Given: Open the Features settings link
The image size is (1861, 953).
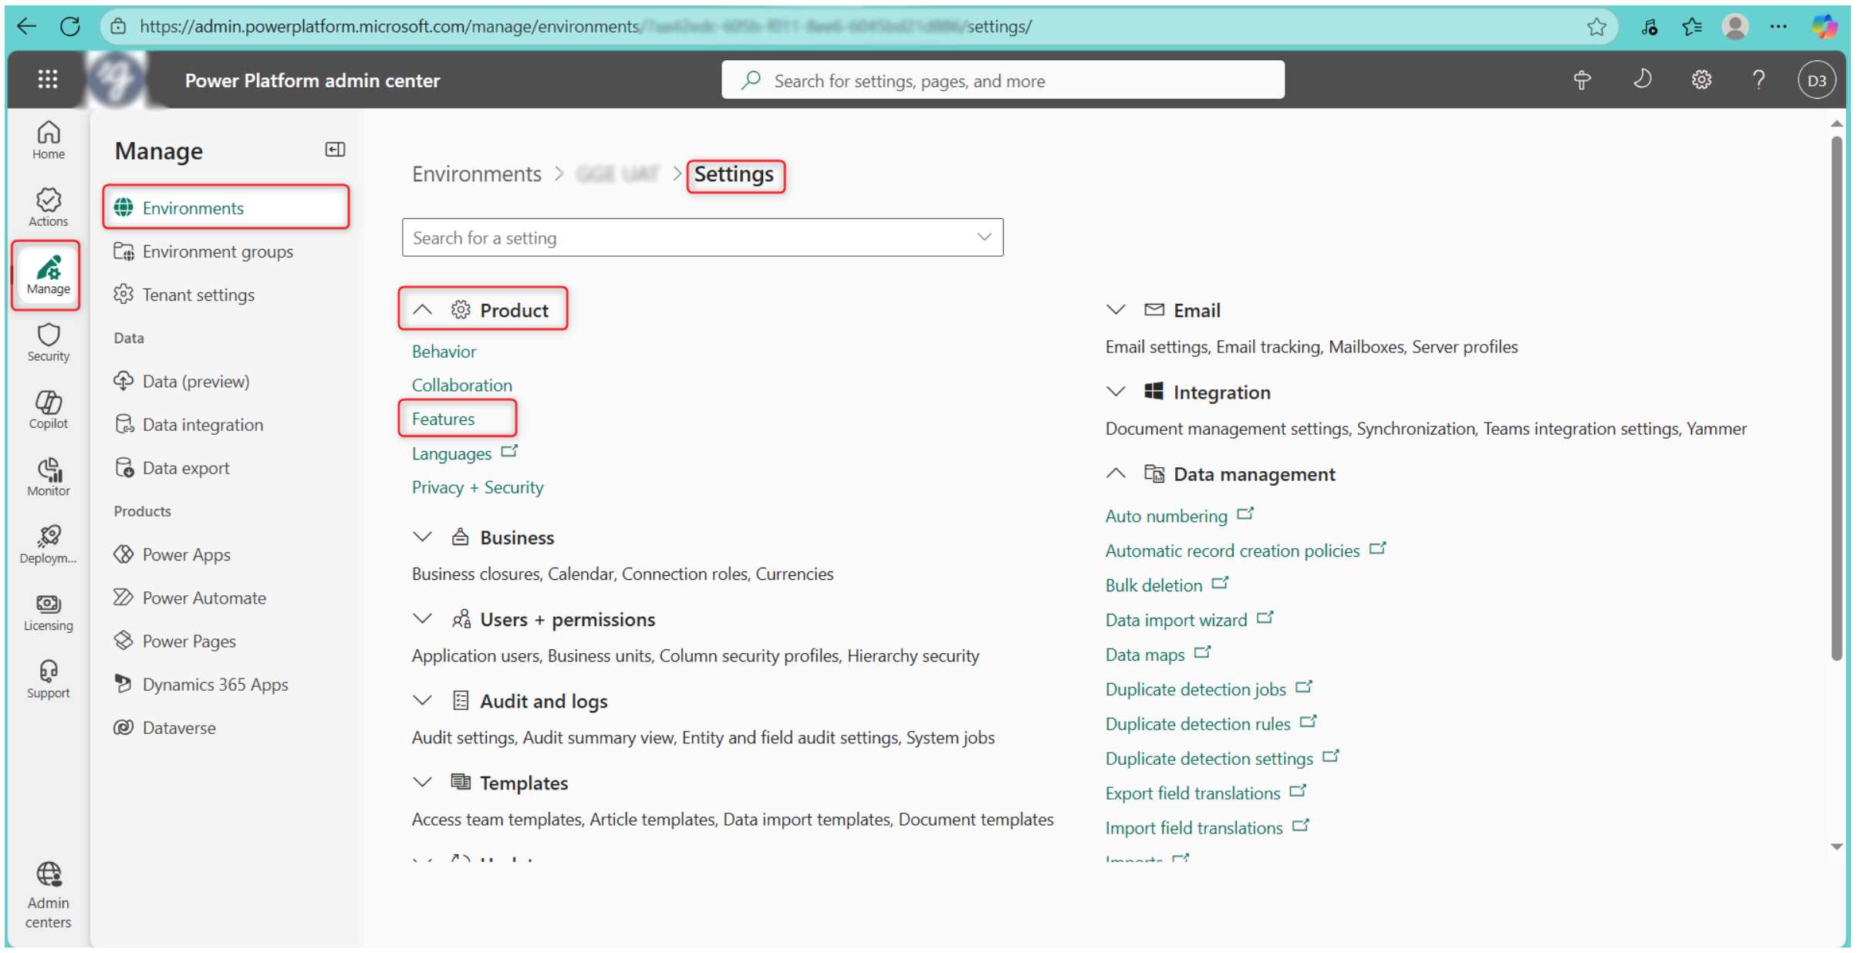Looking at the screenshot, I should pos(443,419).
